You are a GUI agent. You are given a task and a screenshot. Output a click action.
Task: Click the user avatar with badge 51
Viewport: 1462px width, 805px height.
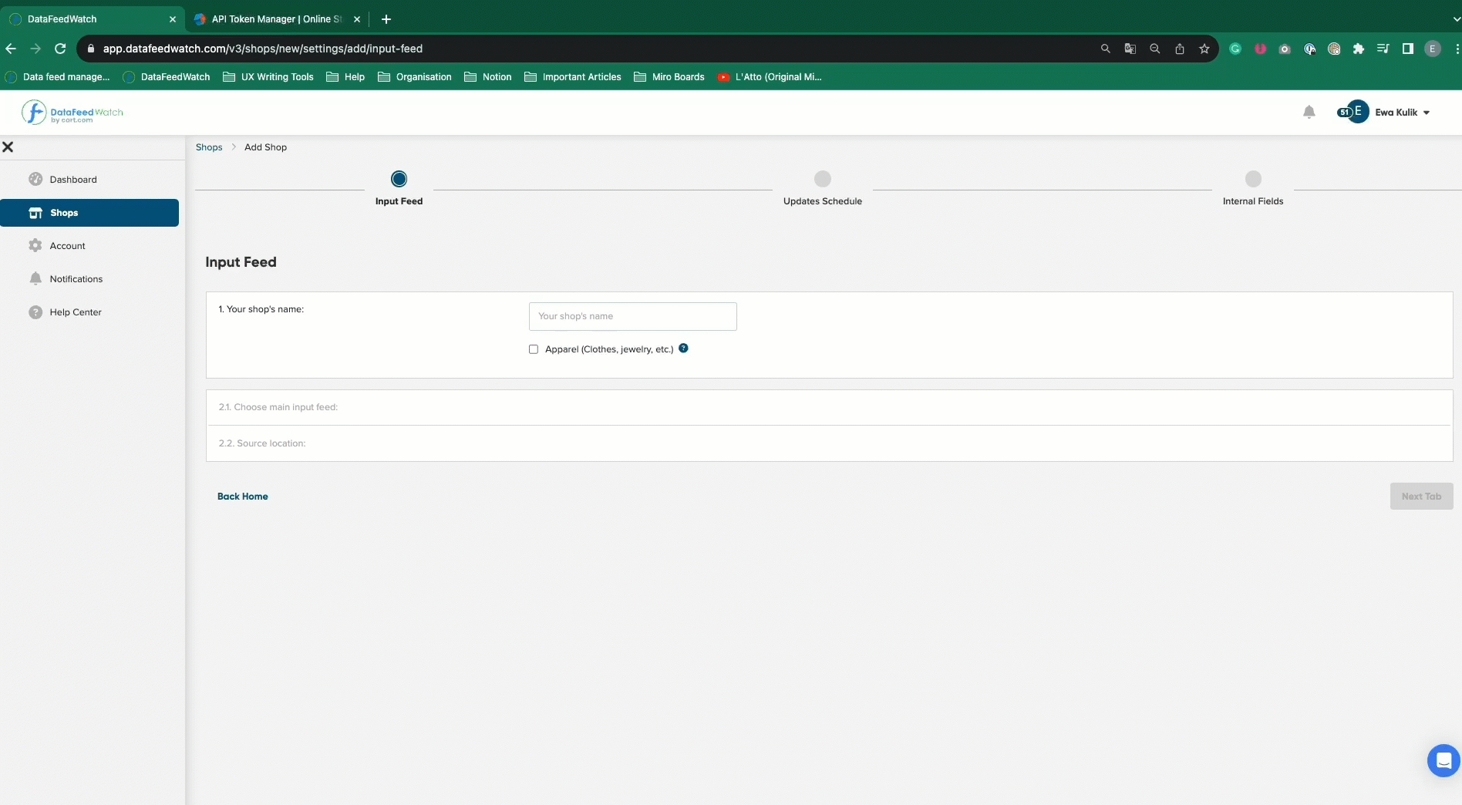point(1354,112)
